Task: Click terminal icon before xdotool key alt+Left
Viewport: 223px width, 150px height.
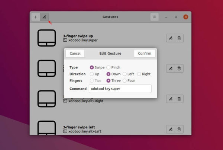Action: click(65, 131)
